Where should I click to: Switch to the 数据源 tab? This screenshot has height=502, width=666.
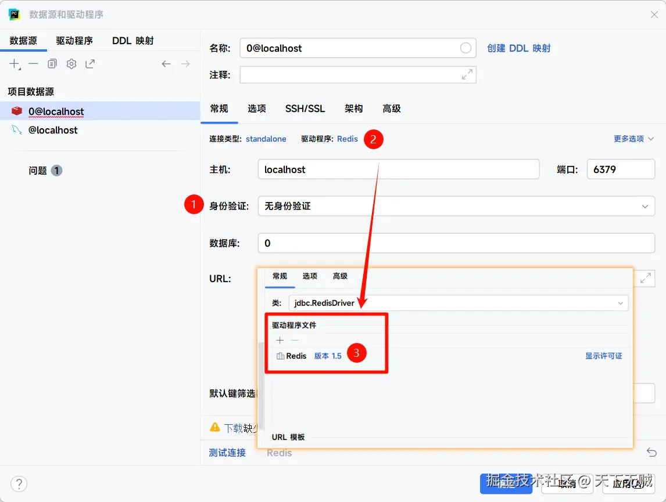pyautogui.click(x=23, y=41)
